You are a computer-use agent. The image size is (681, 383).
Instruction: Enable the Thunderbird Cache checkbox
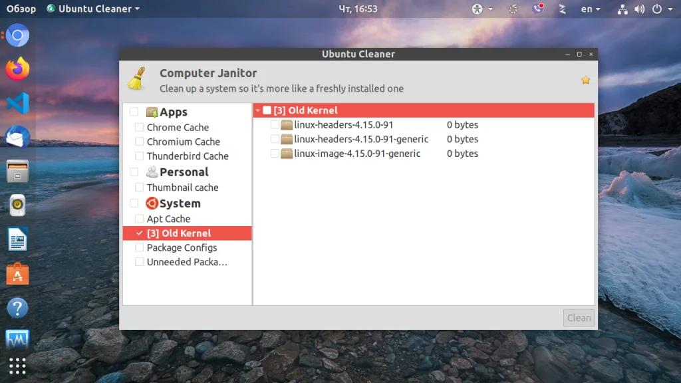click(x=139, y=156)
